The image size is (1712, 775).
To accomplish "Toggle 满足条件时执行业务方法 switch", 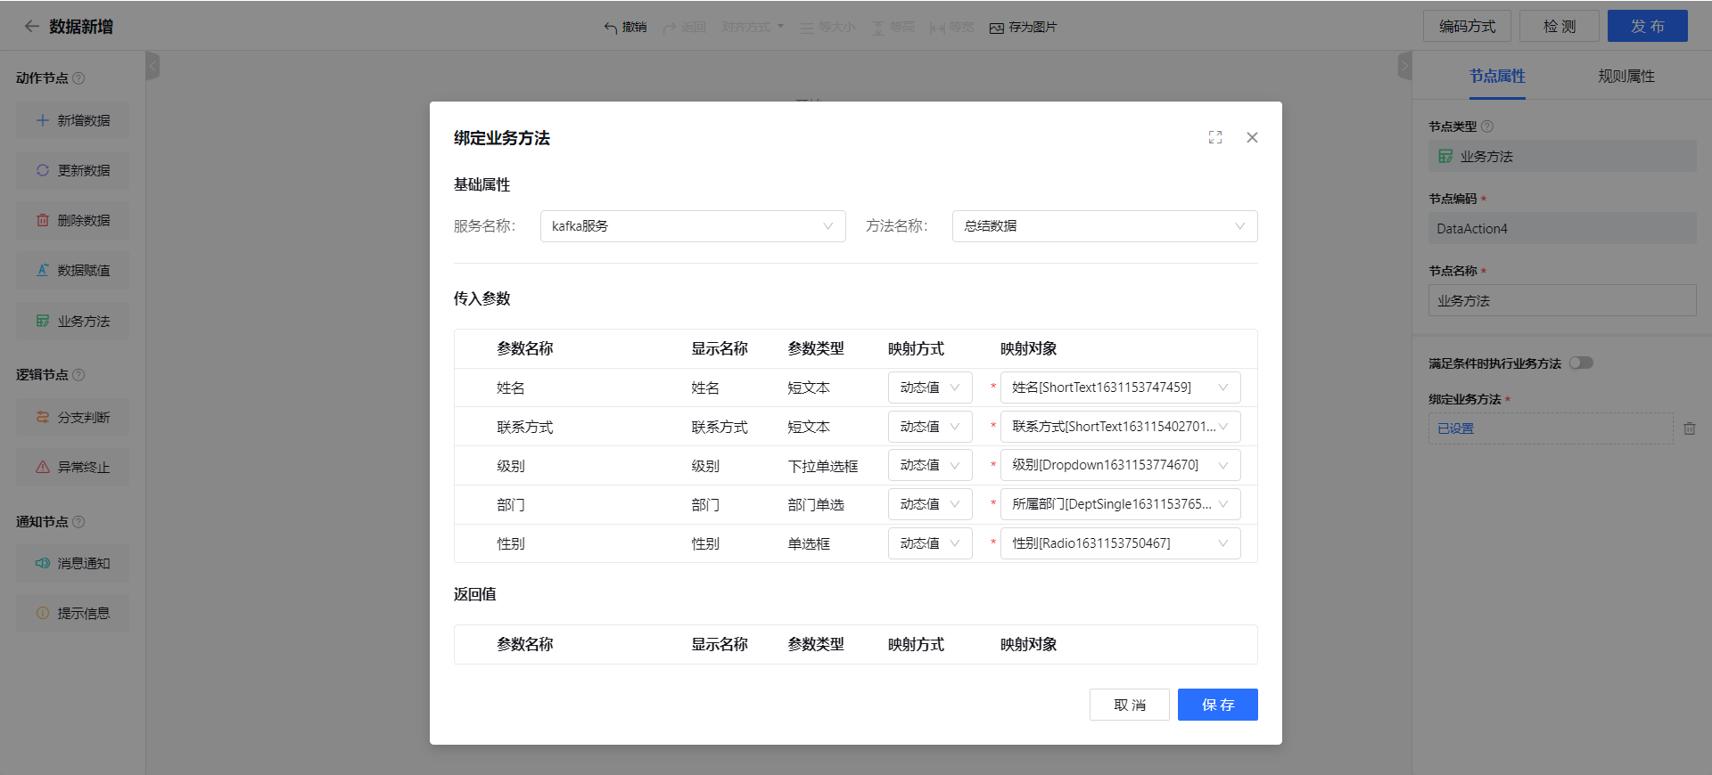I will [x=1581, y=363].
